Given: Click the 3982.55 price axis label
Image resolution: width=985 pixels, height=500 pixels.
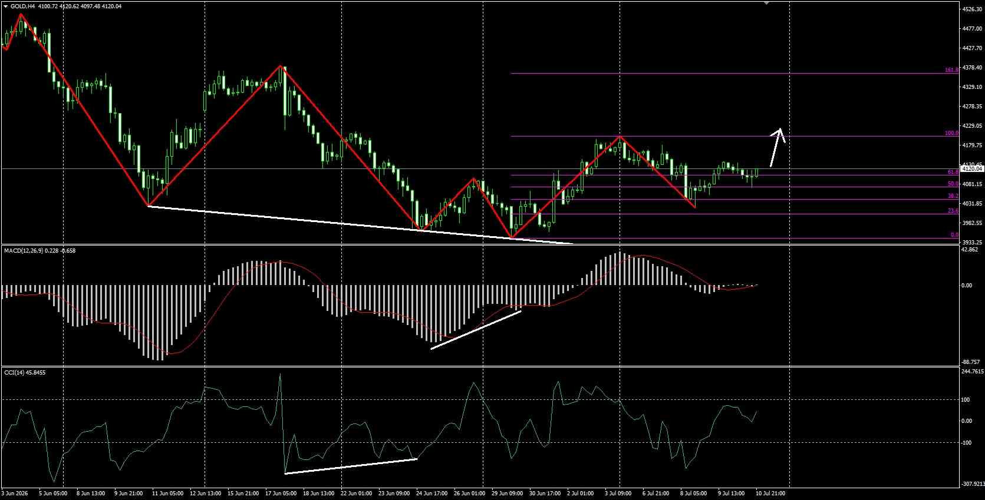Looking at the screenshot, I should tap(971, 223).
